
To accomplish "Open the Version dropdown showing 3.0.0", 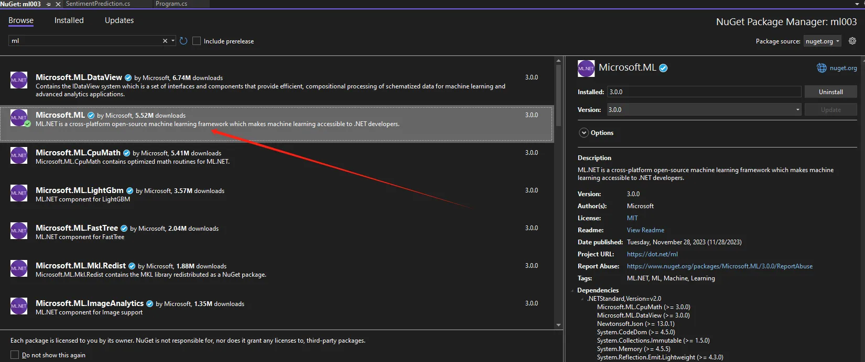I will tap(704, 110).
